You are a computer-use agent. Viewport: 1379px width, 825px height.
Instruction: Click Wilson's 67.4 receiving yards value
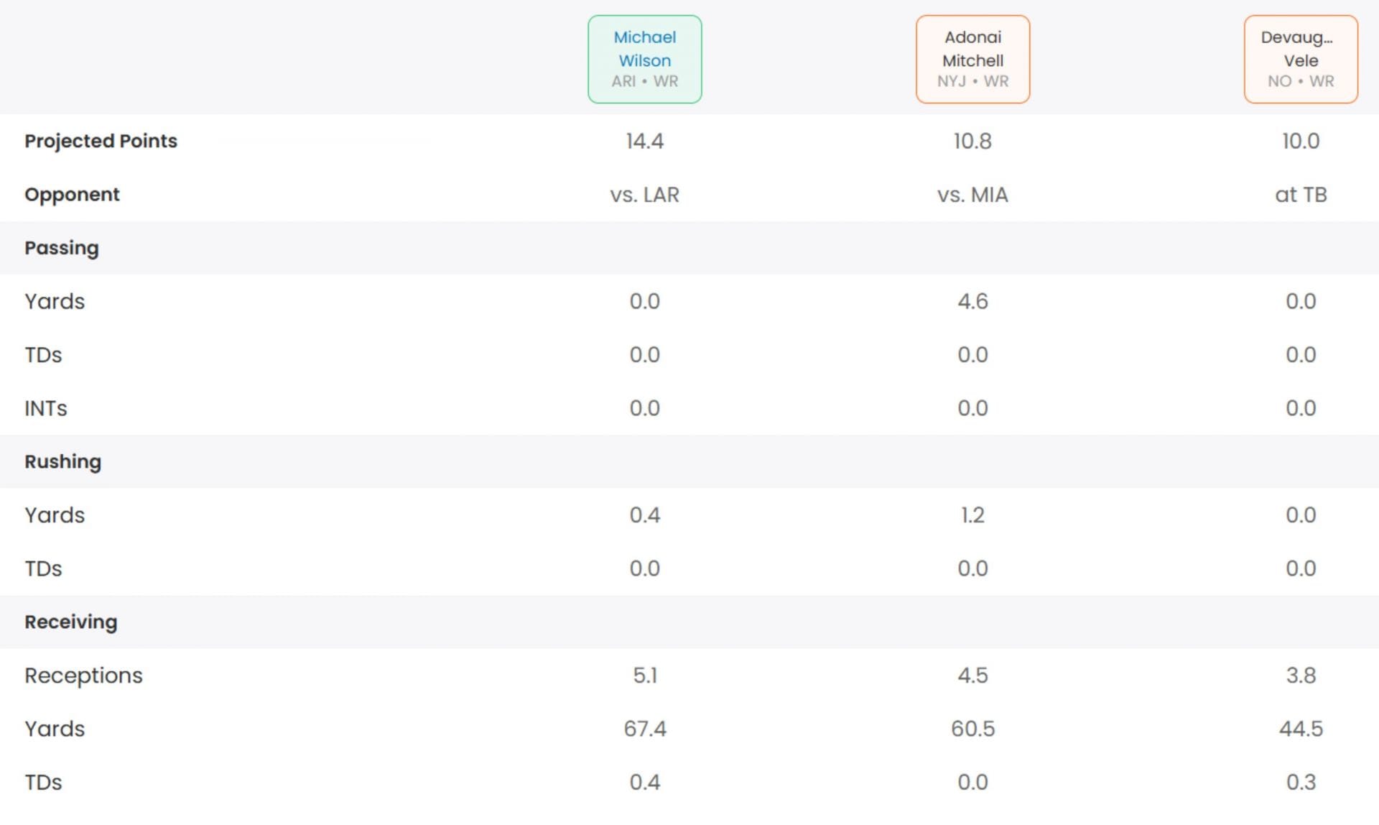point(644,729)
